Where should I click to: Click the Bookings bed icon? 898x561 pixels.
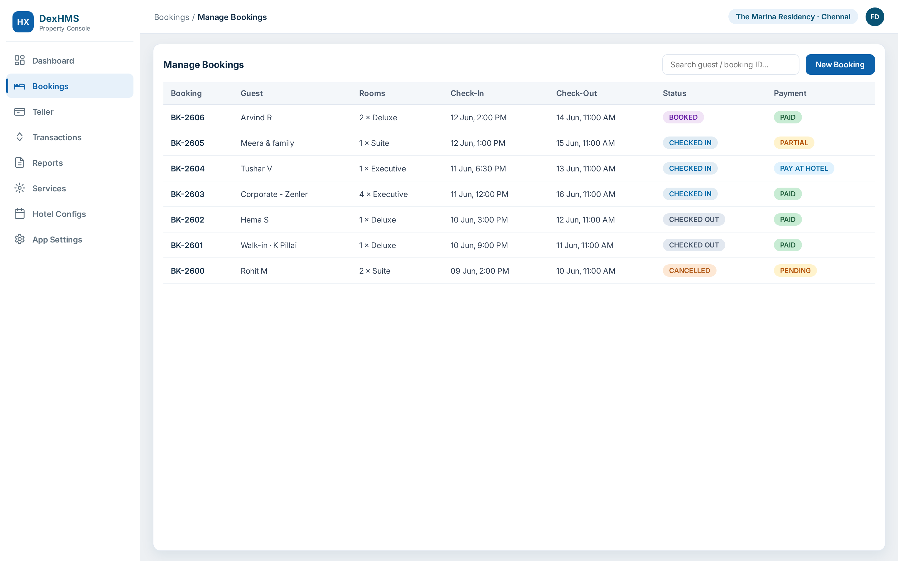click(x=20, y=86)
